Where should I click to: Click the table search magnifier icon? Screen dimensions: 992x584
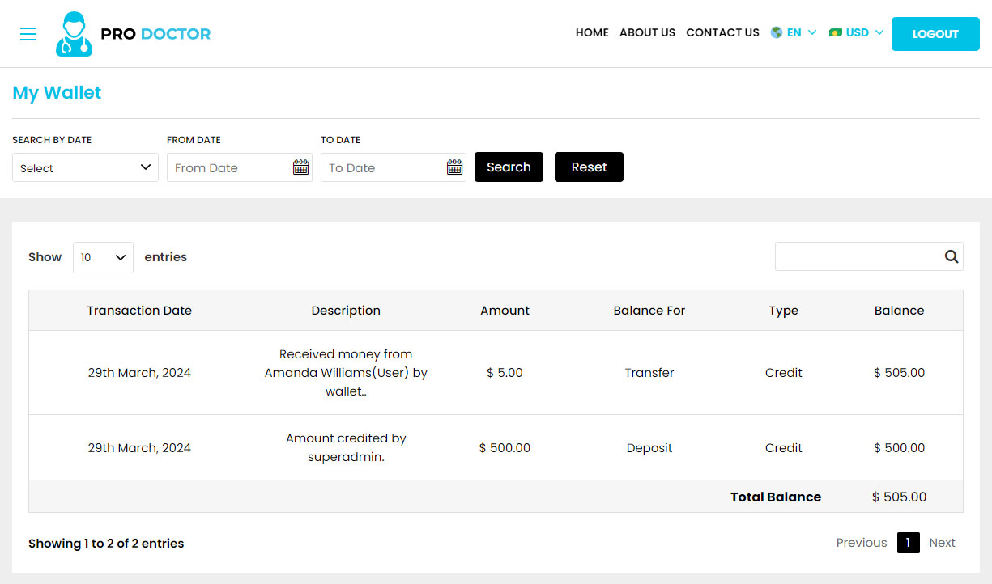point(951,256)
